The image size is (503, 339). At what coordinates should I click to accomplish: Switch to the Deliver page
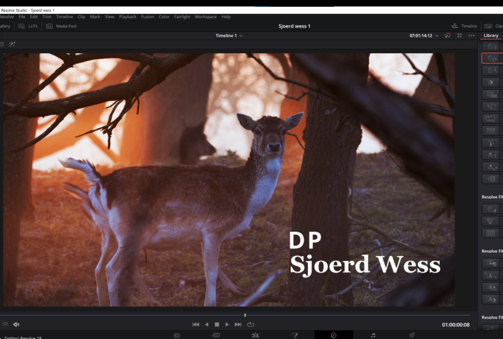412,335
